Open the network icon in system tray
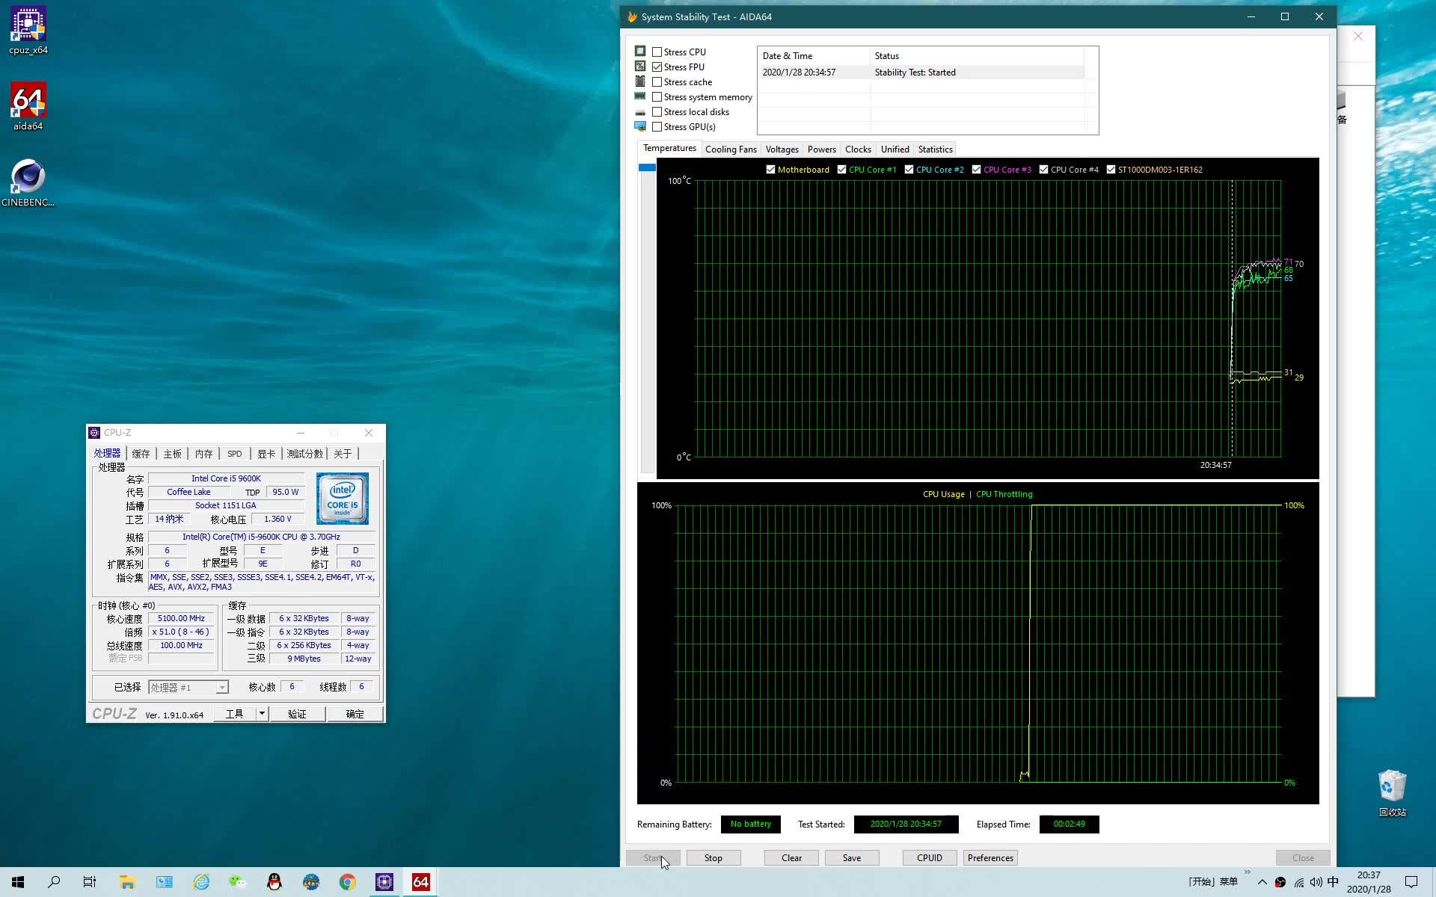This screenshot has width=1436, height=897. pyautogui.click(x=1299, y=882)
